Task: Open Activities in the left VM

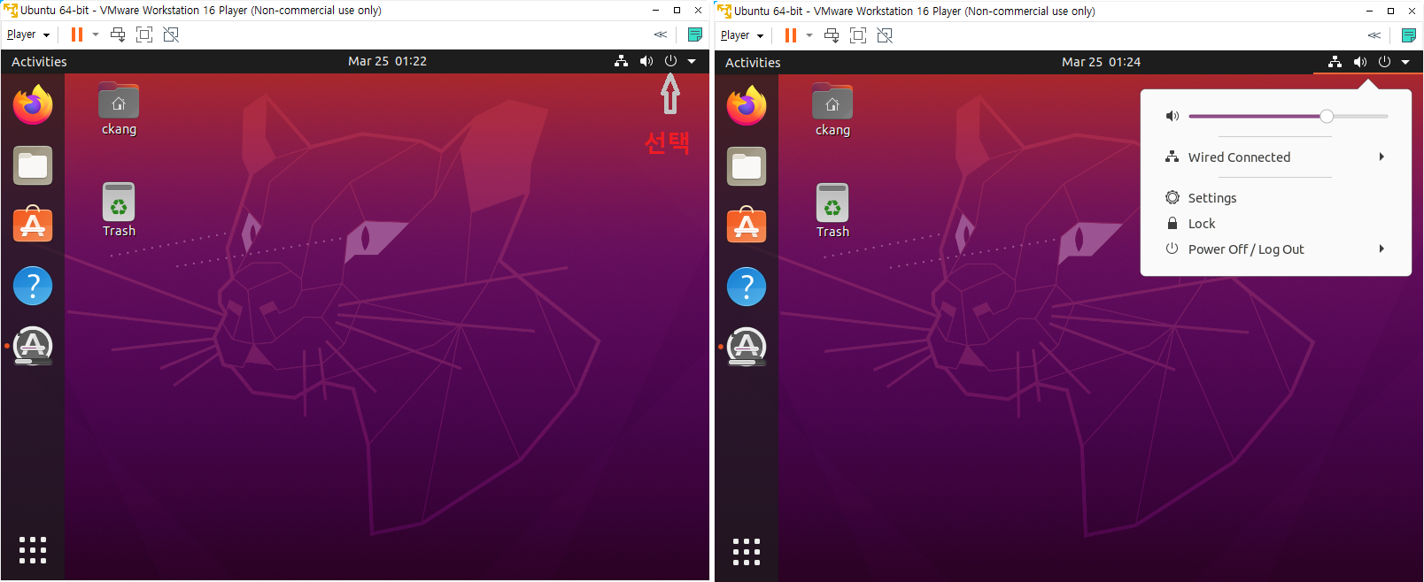Action: click(39, 61)
